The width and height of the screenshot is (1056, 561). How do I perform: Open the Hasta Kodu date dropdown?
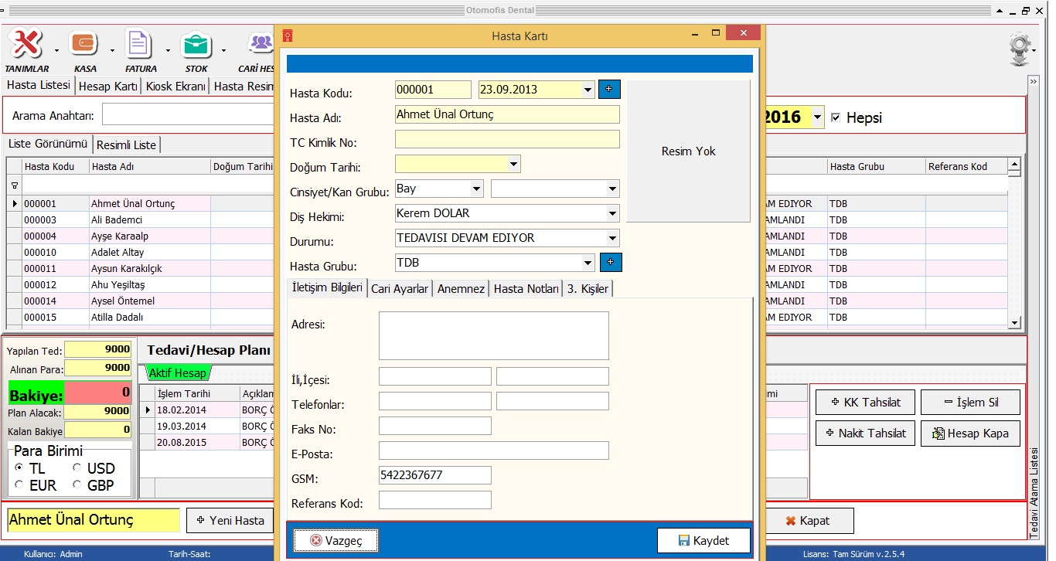coord(588,90)
